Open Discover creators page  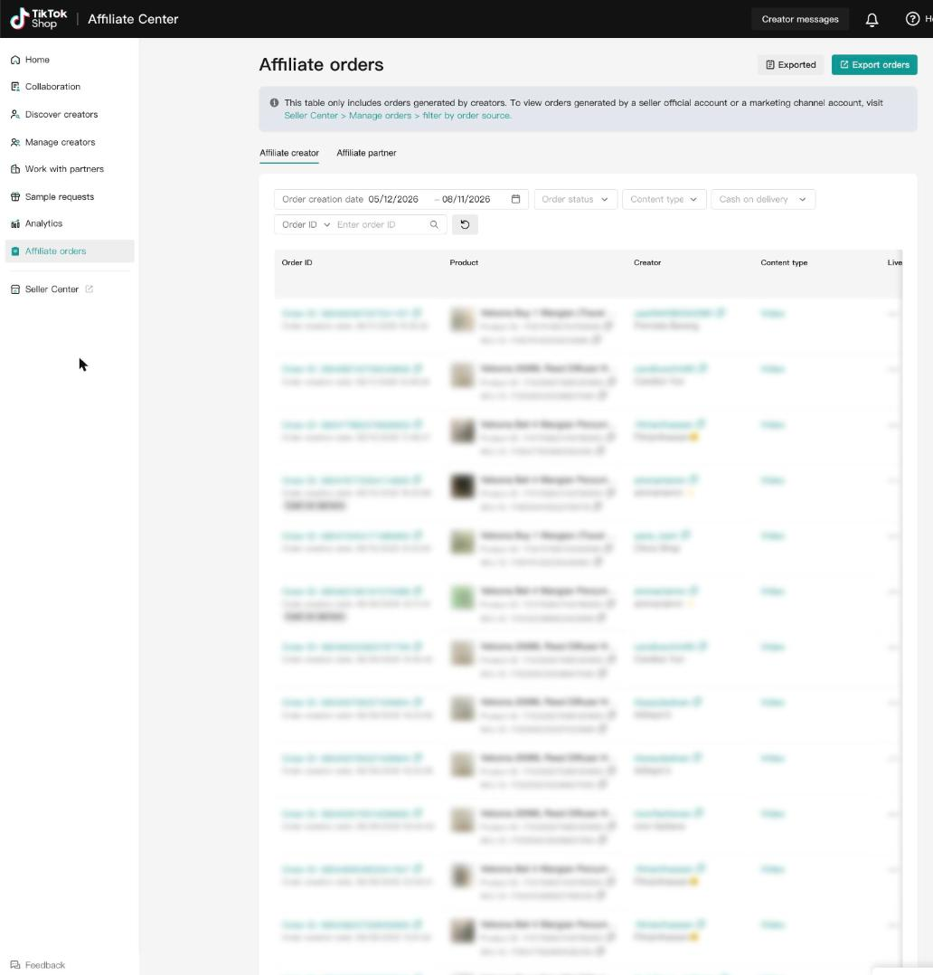tap(61, 114)
